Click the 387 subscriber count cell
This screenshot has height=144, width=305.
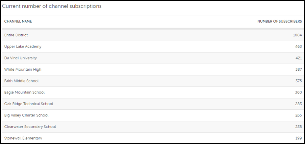(x=298, y=70)
